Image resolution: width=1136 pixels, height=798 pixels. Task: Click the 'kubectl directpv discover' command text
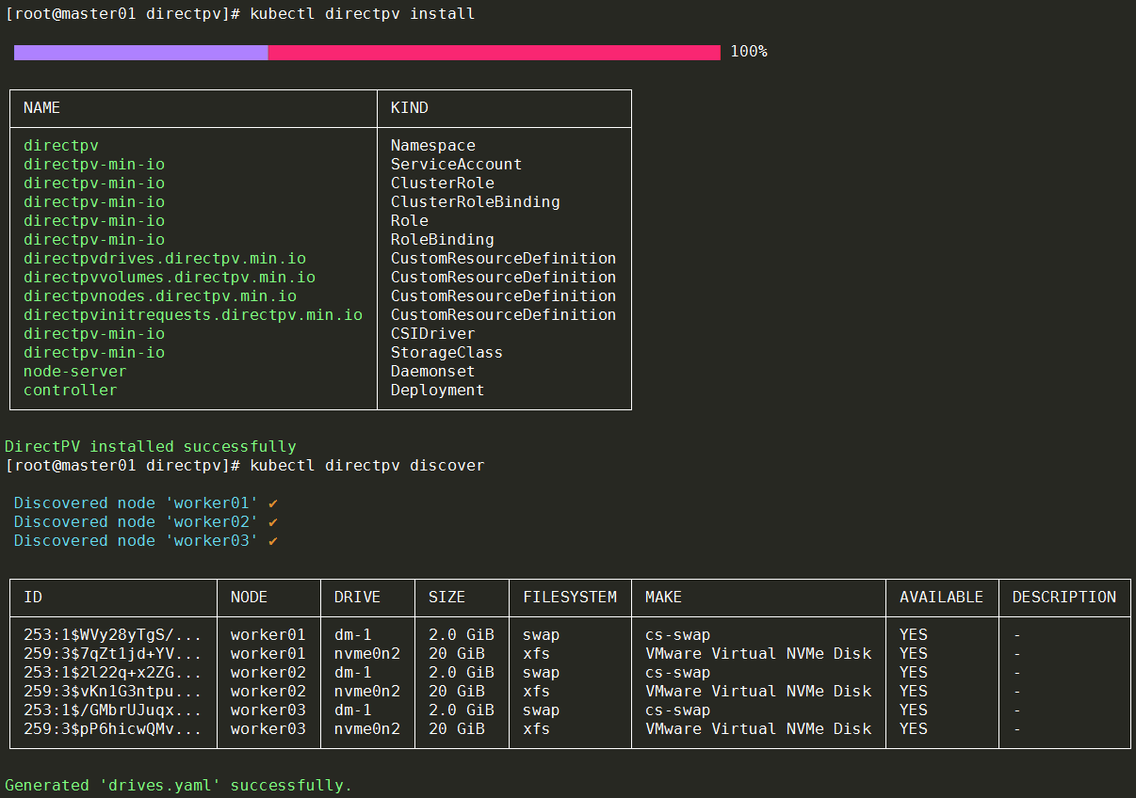click(367, 466)
